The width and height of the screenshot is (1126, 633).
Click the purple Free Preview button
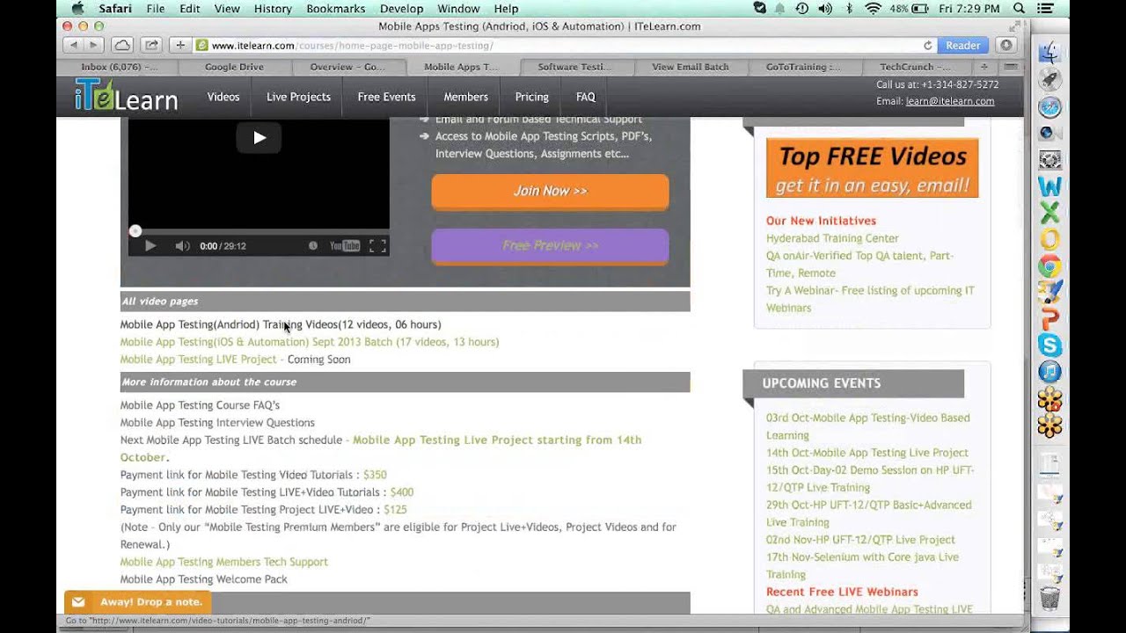[x=550, y=246]
